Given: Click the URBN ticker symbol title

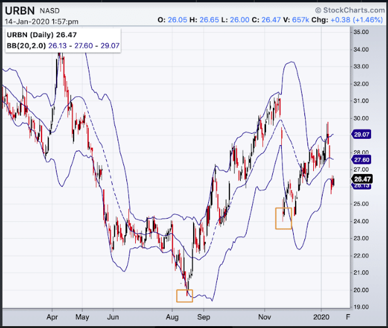Looking at the screenshot, I should [x=19, y=11].
